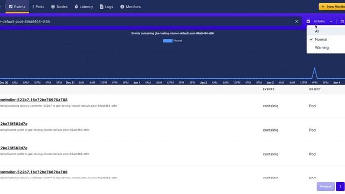345x194 pixels.
Task: Open the Monitors tab
Action: tap(130, 6)
